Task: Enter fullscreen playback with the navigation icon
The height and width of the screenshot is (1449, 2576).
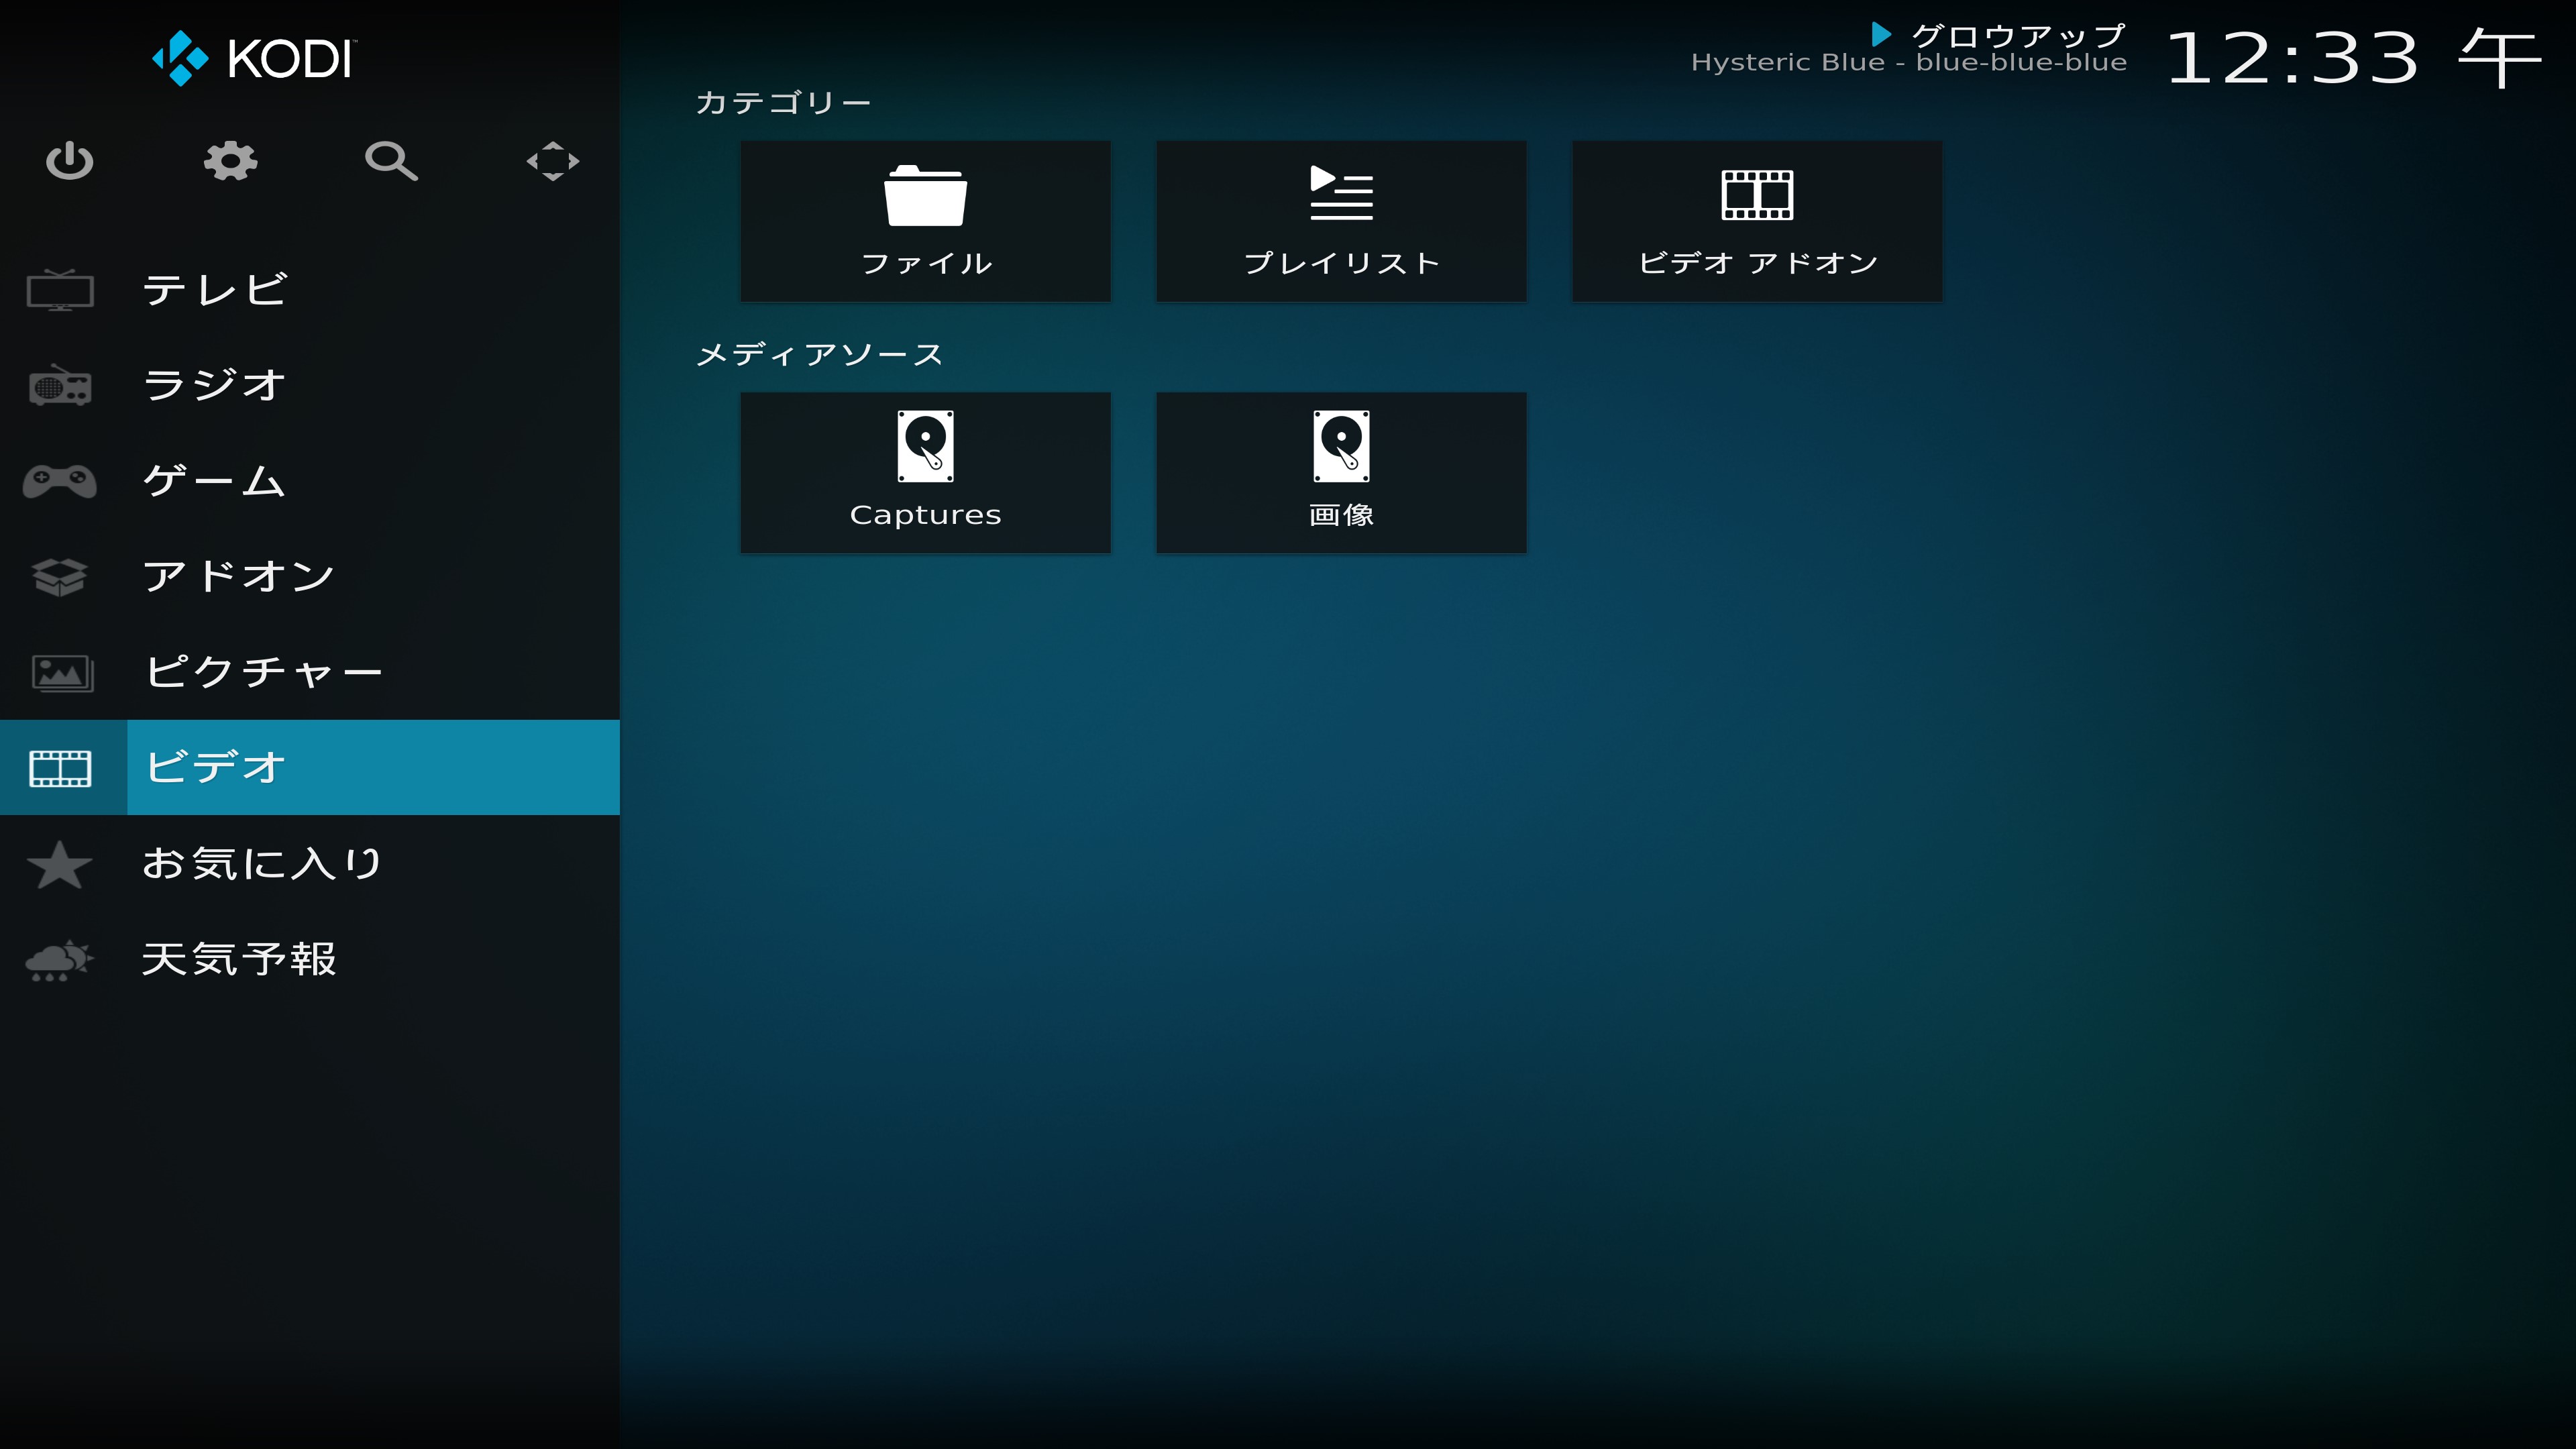Action: (552, 162)
